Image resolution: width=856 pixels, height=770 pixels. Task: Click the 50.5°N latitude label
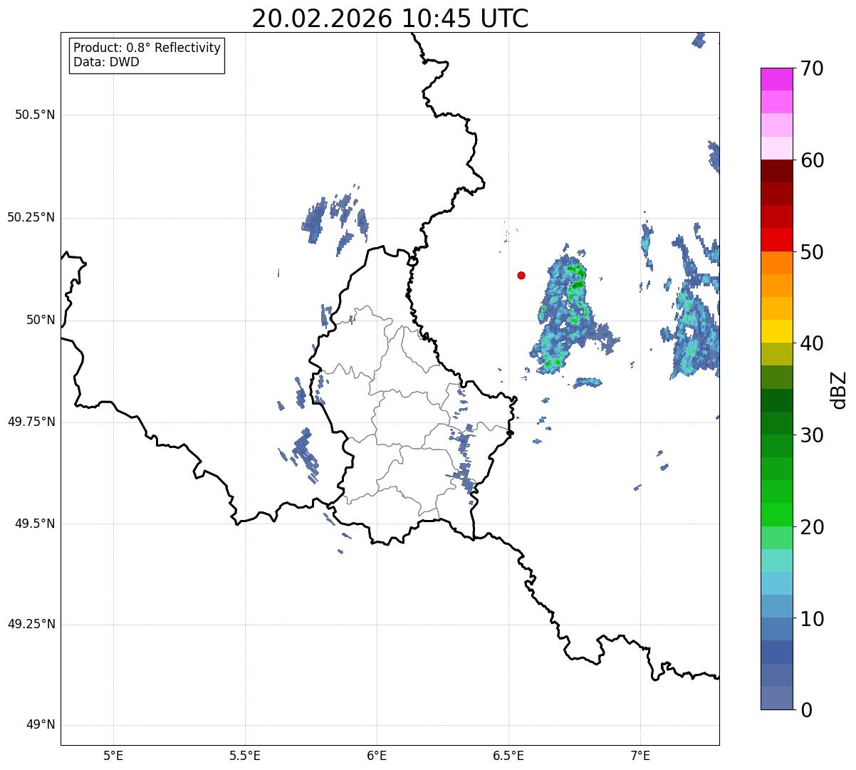point(35,115)
